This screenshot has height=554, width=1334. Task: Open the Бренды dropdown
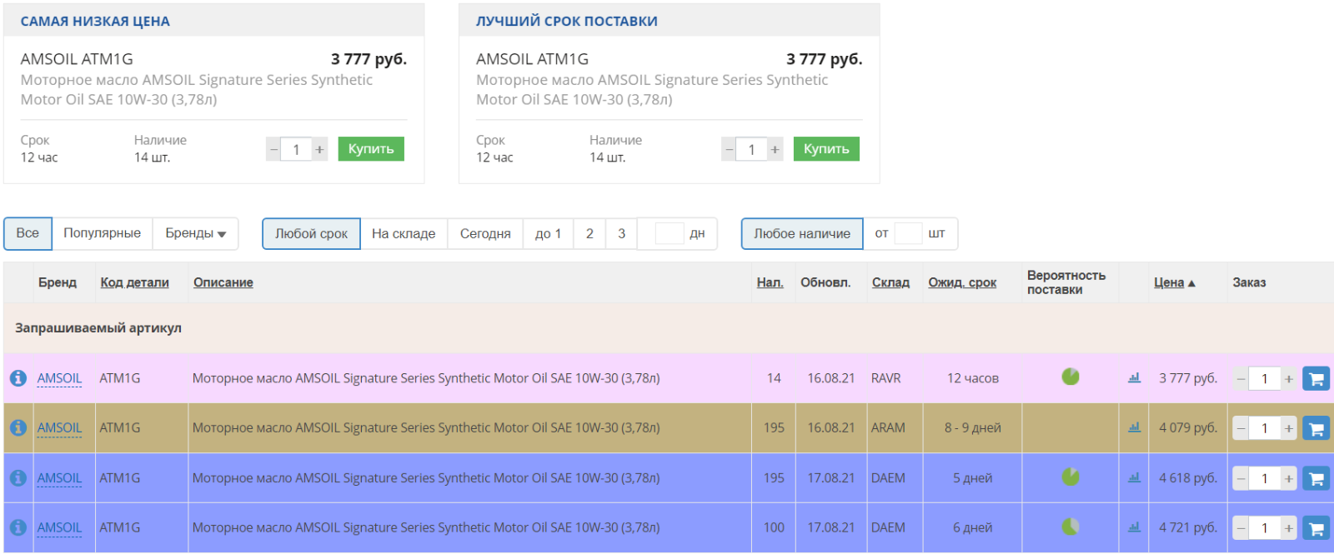click(195, 233)
